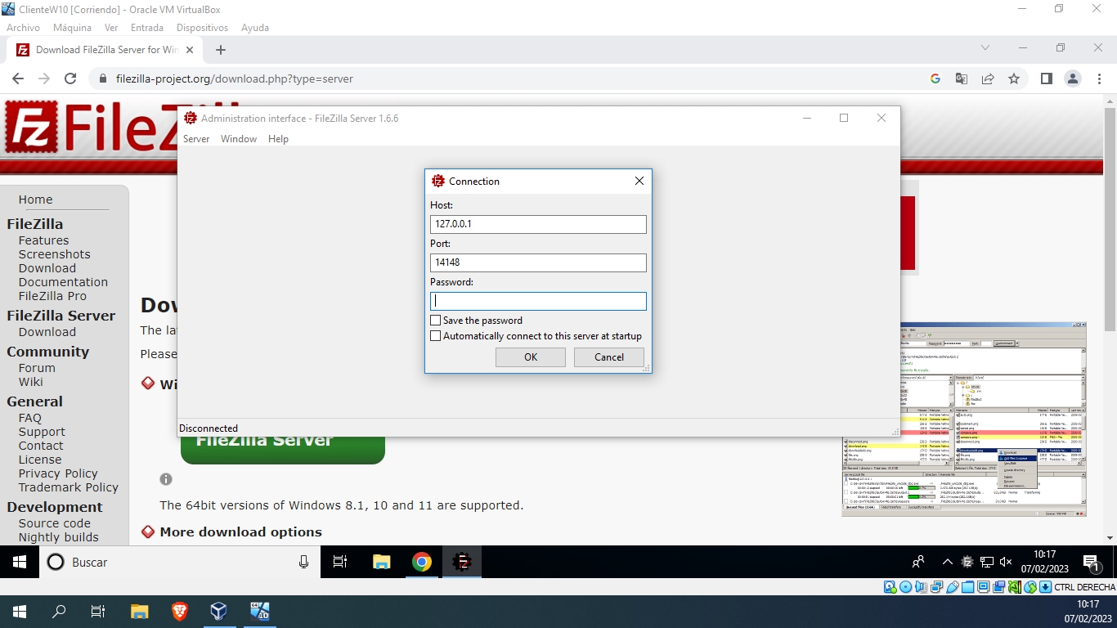This screenshot has width=1117, height=628.
Task: Click FileZilla icon in guest taskbar
Action: click(x=462, y=562)
